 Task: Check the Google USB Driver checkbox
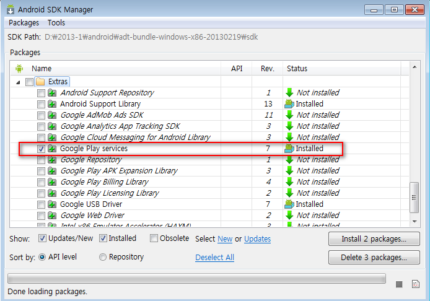(41, 205)
